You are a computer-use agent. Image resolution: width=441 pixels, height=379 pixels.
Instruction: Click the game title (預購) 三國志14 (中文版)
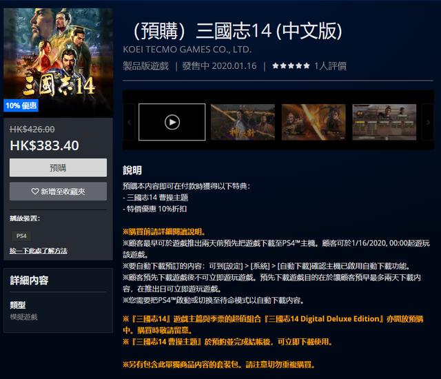coord(238,30)
